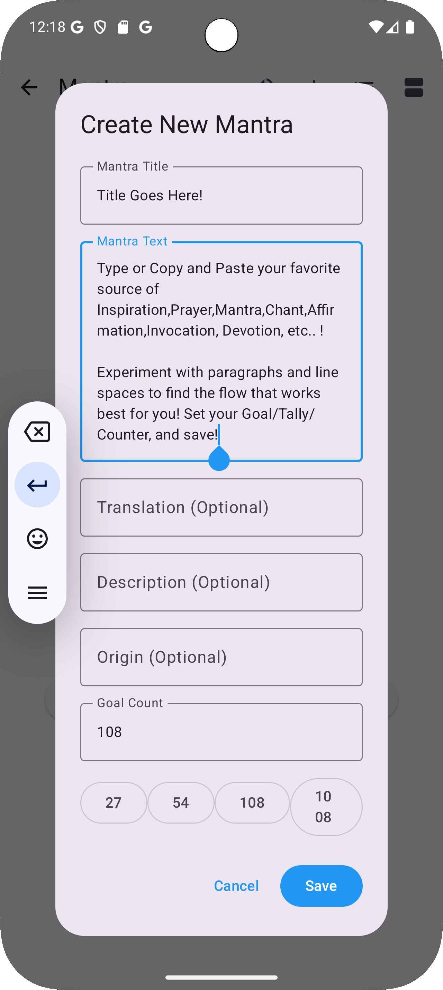Click the Description (Optional) field

coord(221,582)
